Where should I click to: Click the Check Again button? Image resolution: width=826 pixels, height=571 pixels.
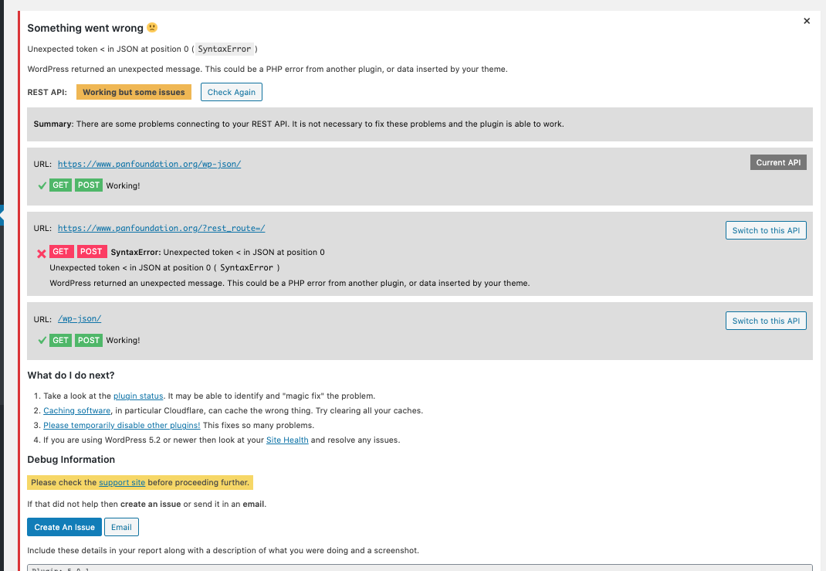tap(231, 91)
